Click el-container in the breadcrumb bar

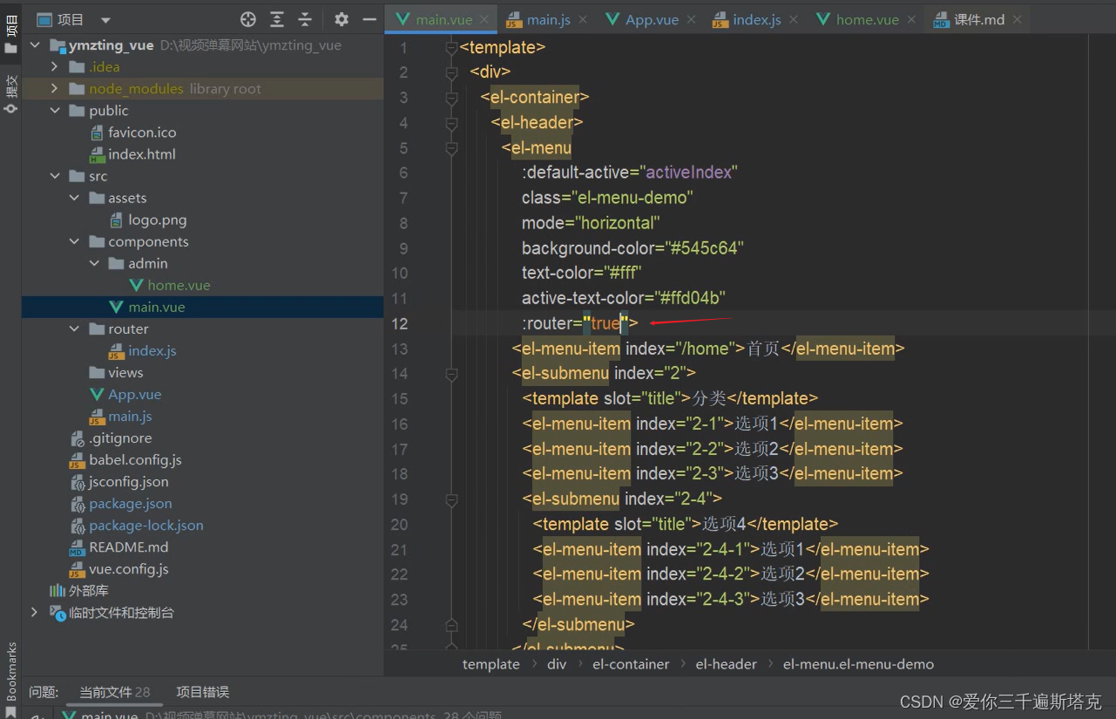[x=631, y=664]
